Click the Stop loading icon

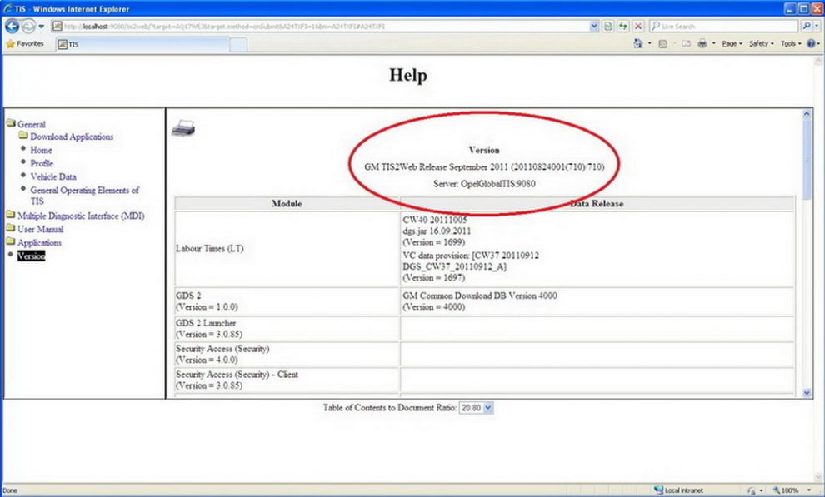637,26
